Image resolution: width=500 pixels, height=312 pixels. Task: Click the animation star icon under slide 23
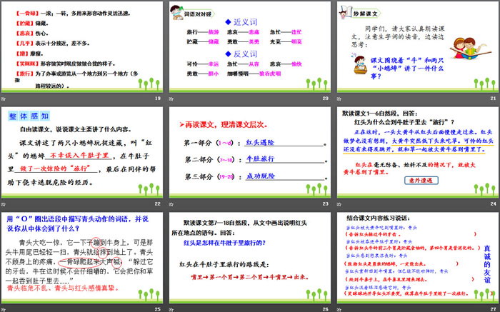point(170,203)
